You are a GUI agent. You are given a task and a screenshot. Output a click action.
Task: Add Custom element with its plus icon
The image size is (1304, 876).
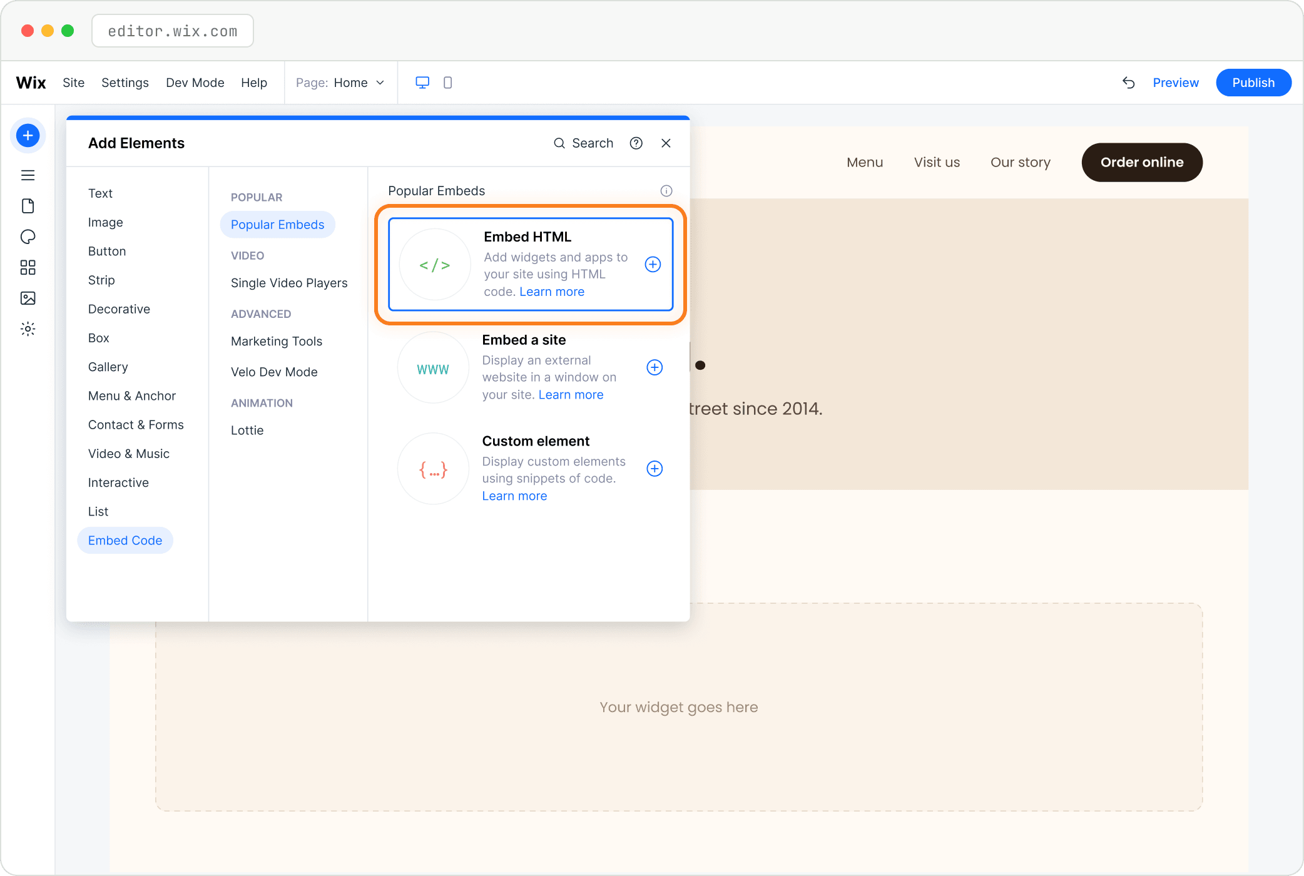(655, 469)
